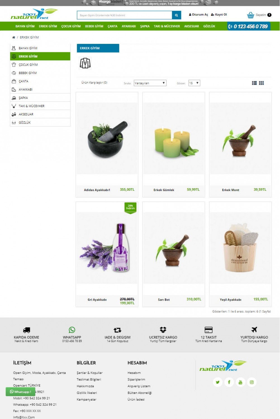Click the green Whatsapp chat button
Viewport: 280px width, 419px height.
[20, 392]
